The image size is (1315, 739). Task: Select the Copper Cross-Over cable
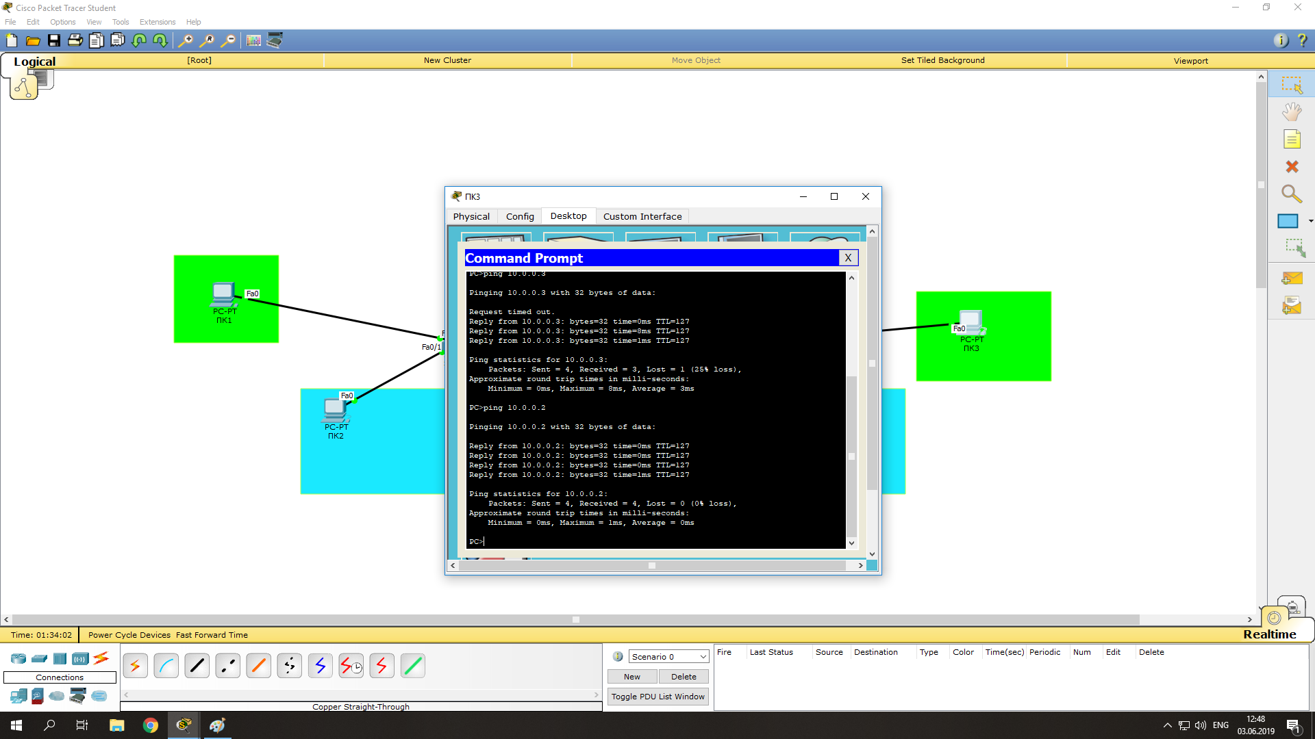pyautogui.click(x=228, y=665)
